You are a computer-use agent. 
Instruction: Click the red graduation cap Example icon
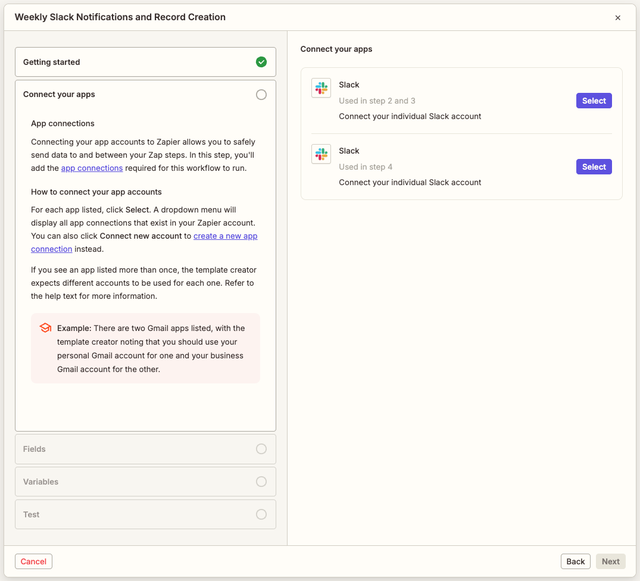tap(45, 327)
